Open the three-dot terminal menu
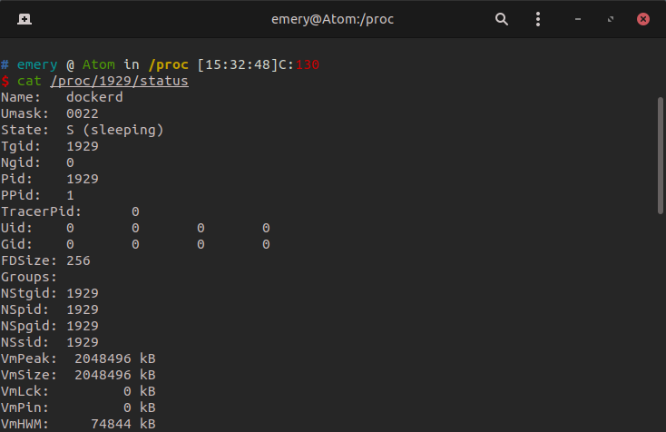 point(538,19)
